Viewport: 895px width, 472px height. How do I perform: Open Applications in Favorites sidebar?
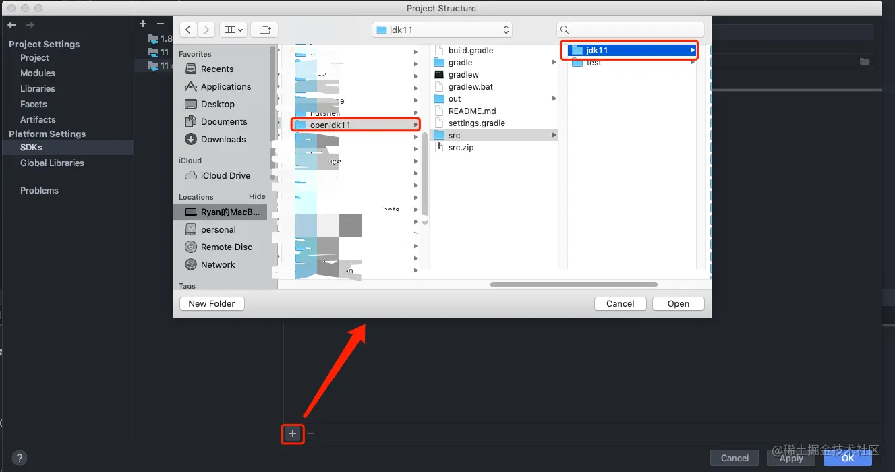click(225, 86)
